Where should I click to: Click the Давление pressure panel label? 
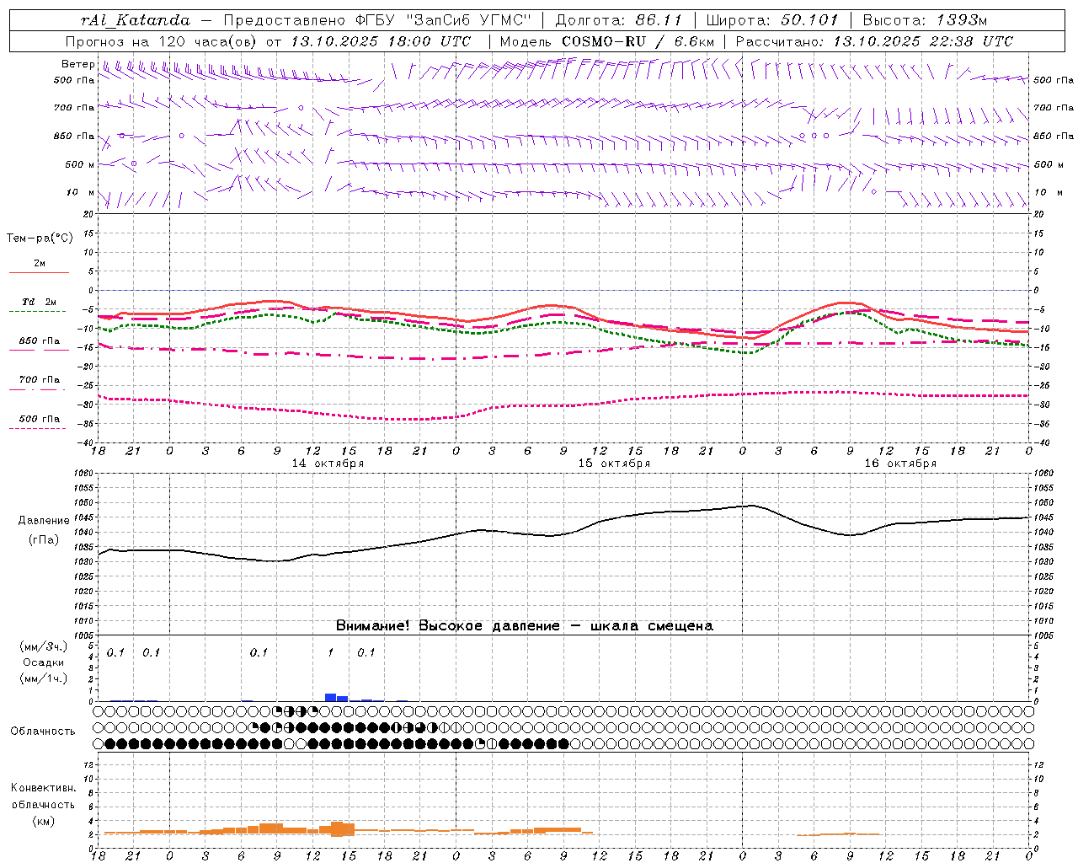tap(44, 521)
